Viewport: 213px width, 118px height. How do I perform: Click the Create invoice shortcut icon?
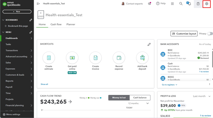[x=95, y=58]
